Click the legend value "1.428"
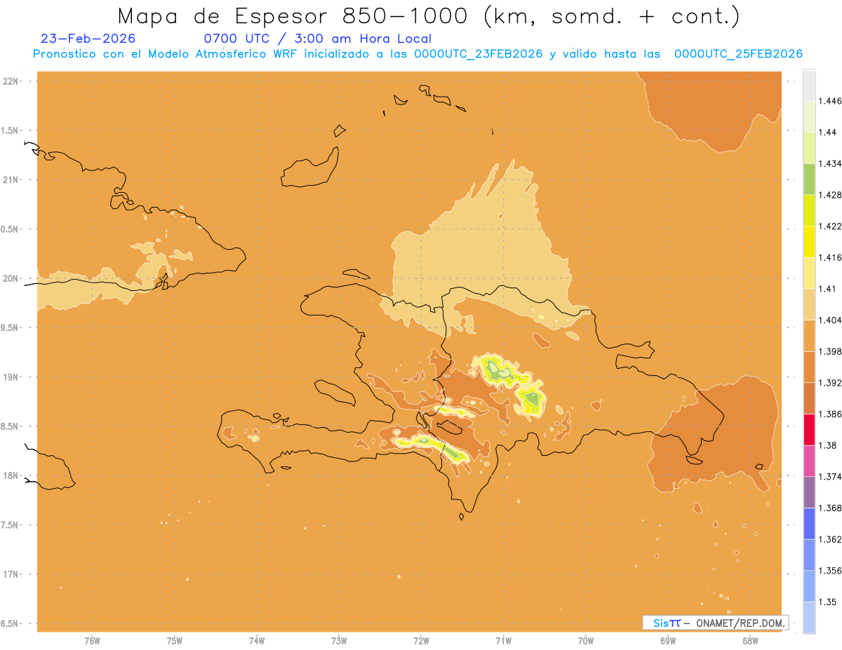This screenshot has height=650, width=842. click(x=831, y=195)
